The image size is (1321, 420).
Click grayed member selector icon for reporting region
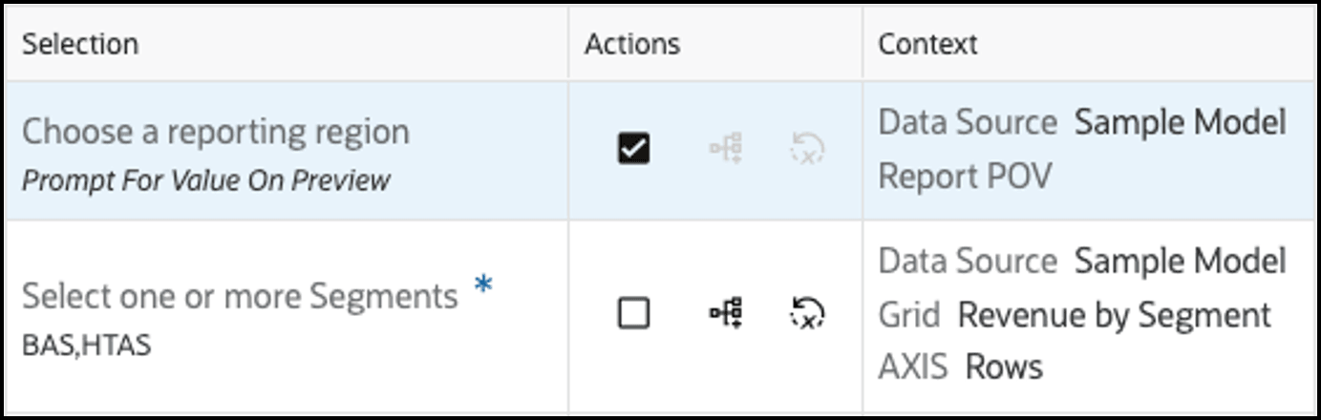point(726,148)
